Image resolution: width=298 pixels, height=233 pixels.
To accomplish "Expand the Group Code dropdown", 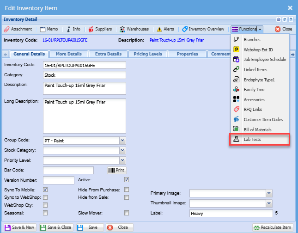I will (x=122, y=141).
